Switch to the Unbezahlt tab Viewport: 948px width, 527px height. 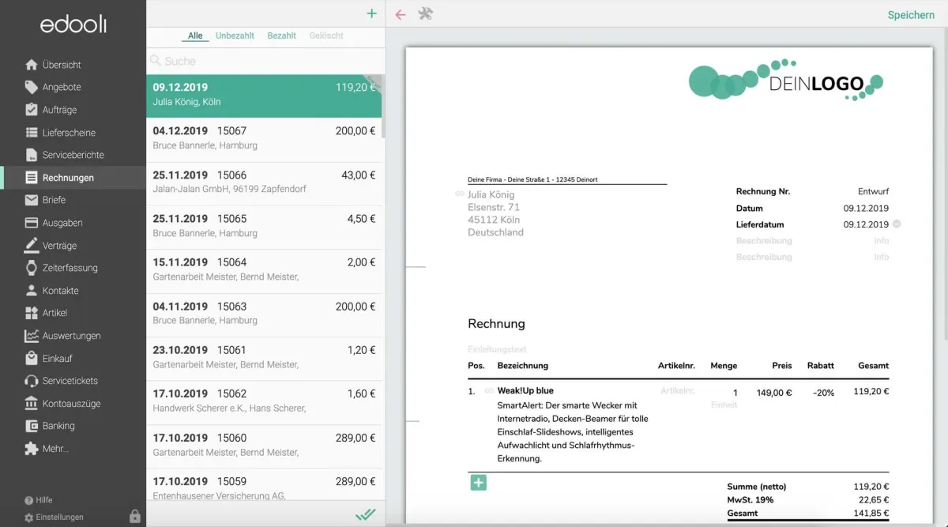point(235,36)
